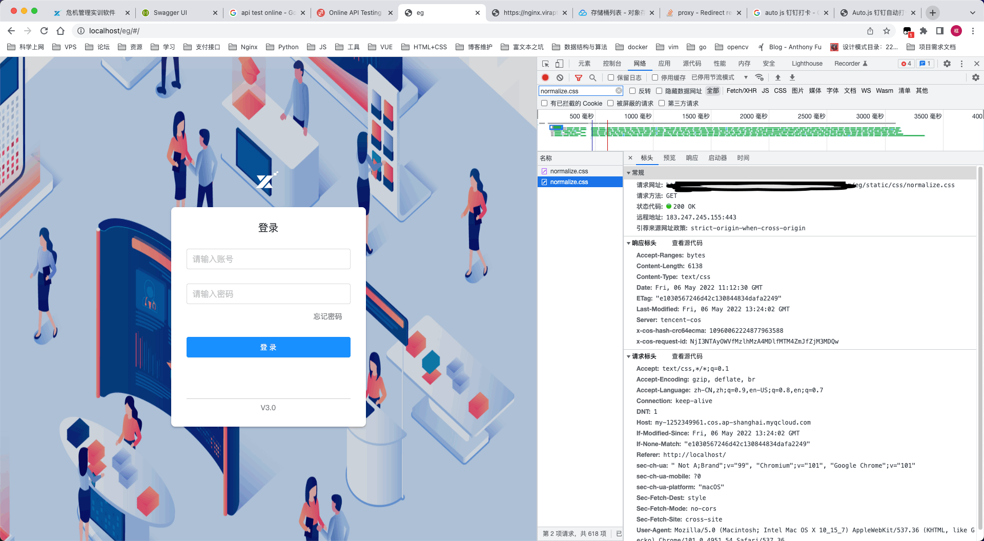Stop network recording with the red button
The width and height of the screenshot is (984, 541).
(545, 77)
